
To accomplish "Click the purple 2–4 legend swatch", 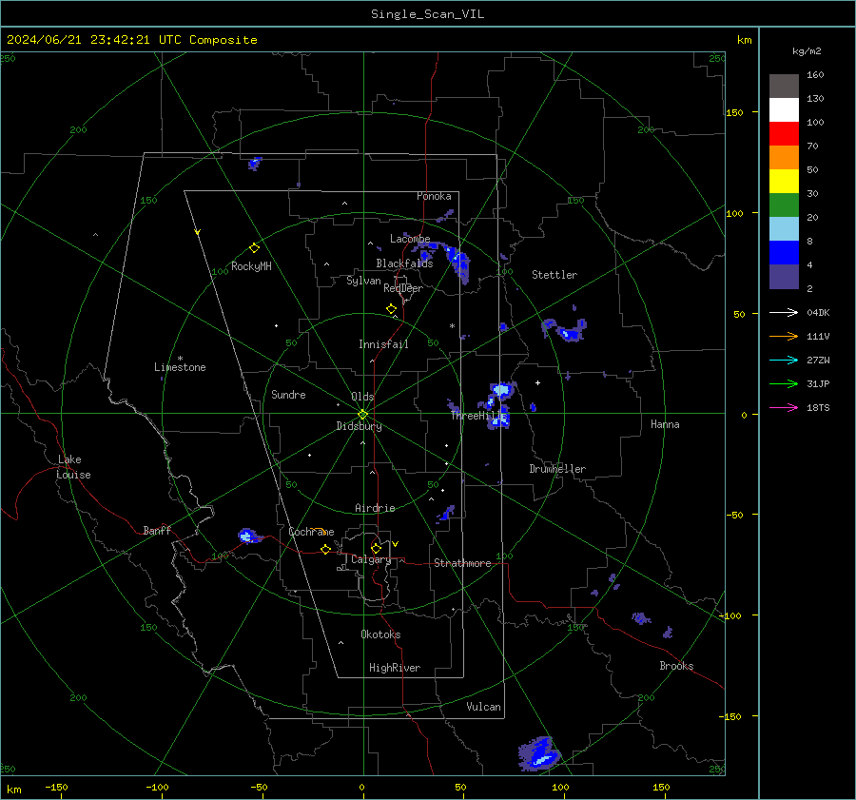I will pyautogui.click(x=784, y=276).
